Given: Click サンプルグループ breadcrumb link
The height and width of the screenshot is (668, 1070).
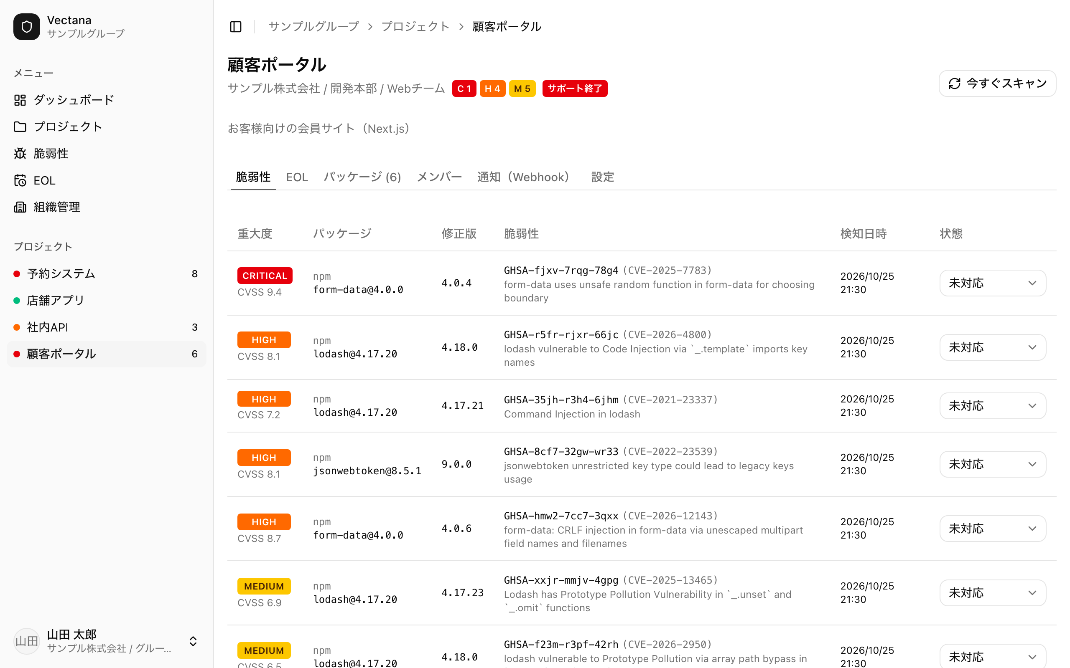Looking at the screenshot, I should pos(313,26).
